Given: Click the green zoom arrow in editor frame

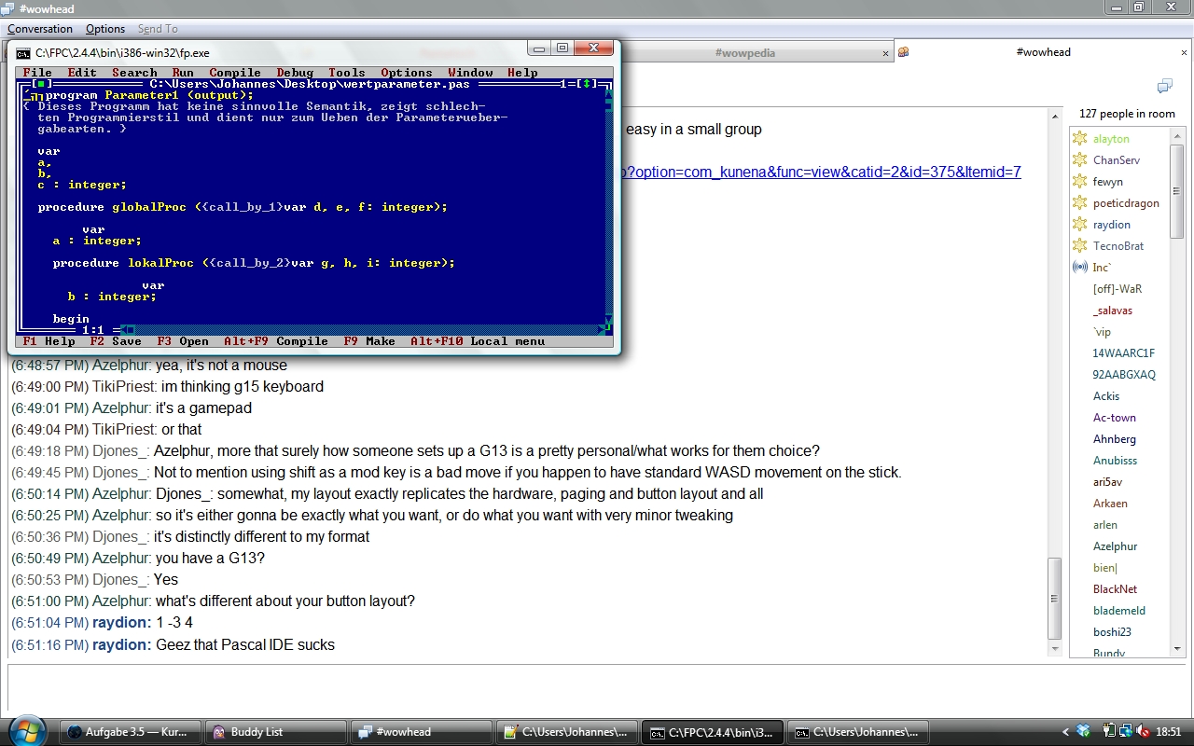Looking at the screenshot, I should pyautogui.click(x=586, y=84).
